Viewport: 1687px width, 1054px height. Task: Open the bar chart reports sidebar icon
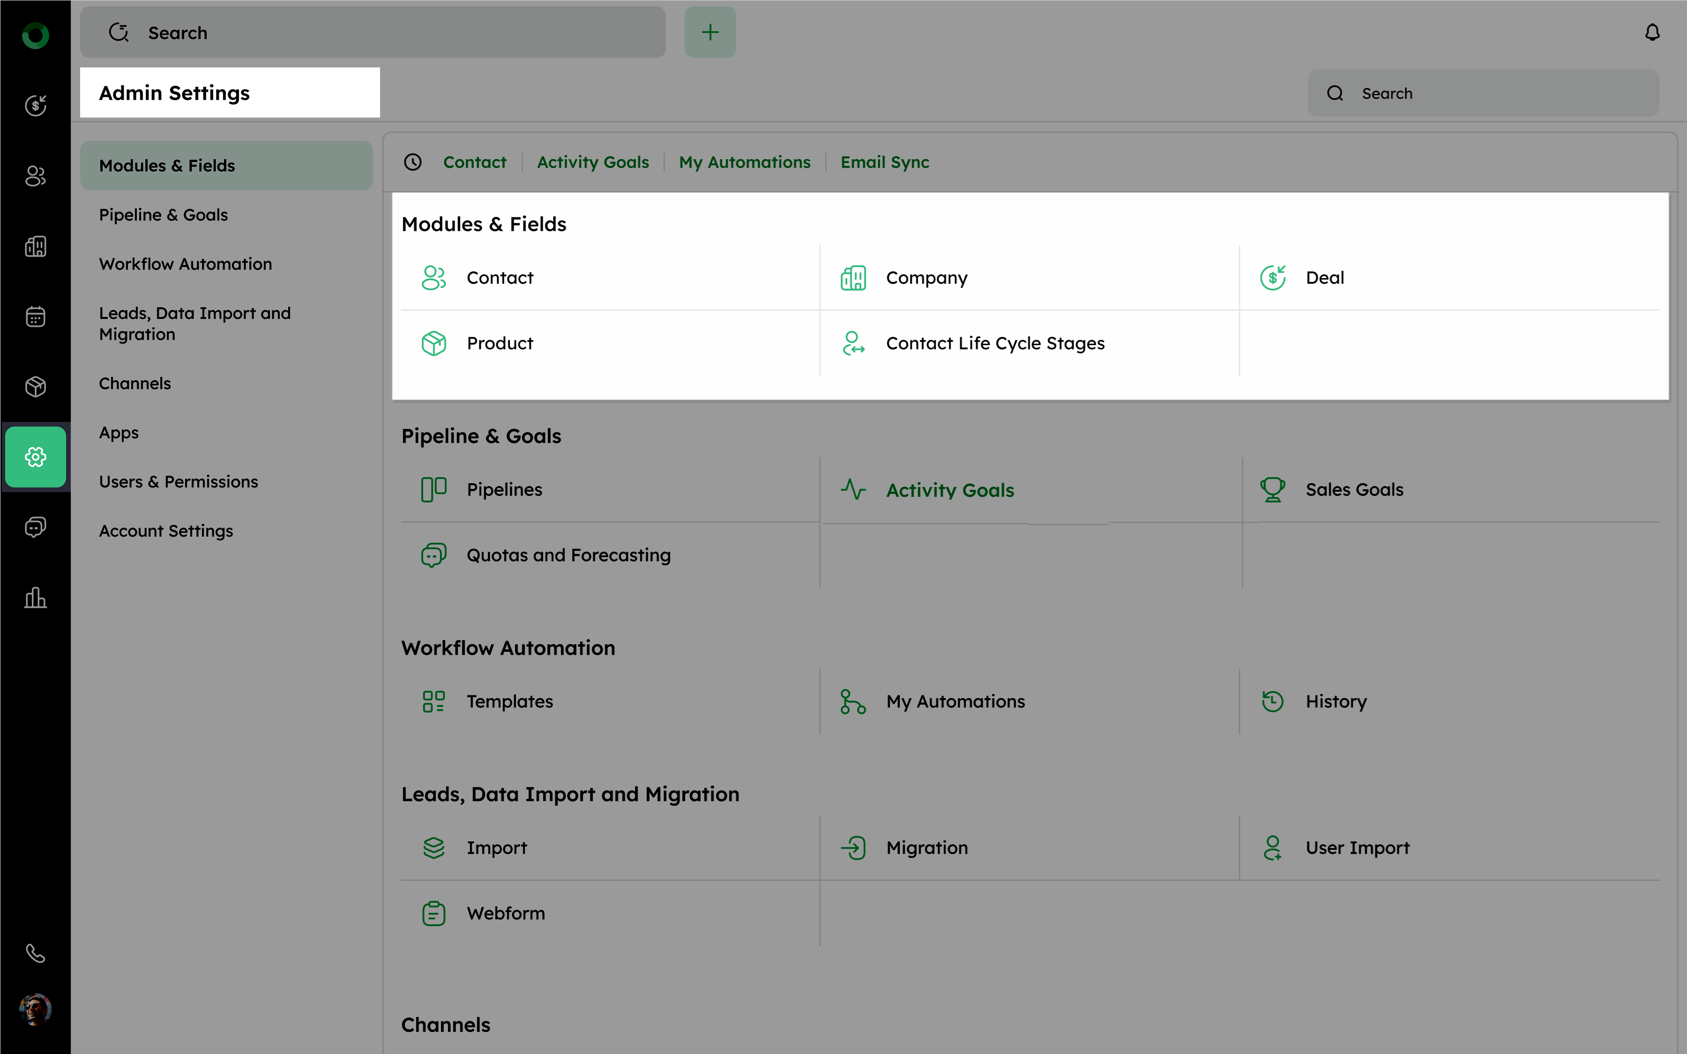35,597
